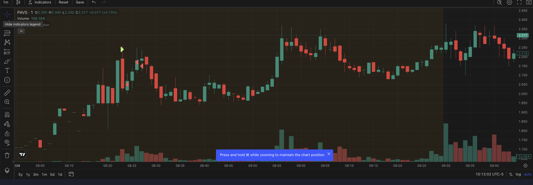
Task: Open the 1m time interval dropdown
Action: click(6, 2)
